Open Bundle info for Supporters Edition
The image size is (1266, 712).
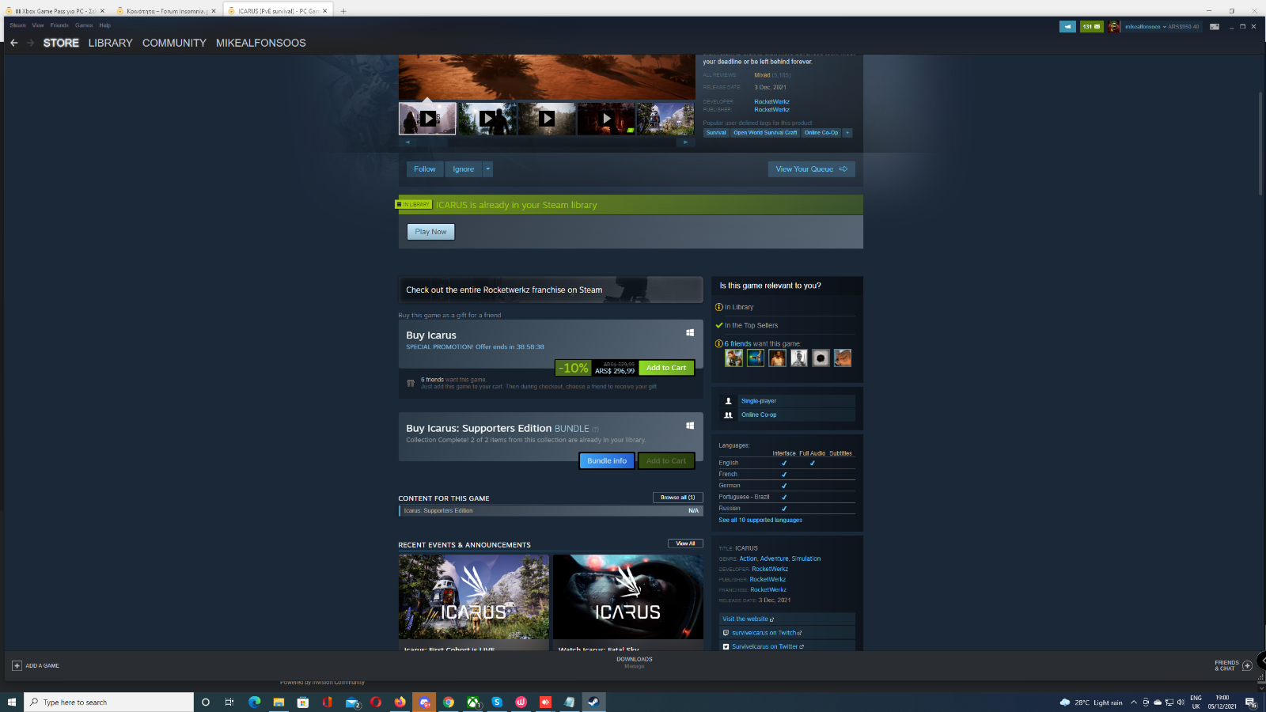click(607, 460)
